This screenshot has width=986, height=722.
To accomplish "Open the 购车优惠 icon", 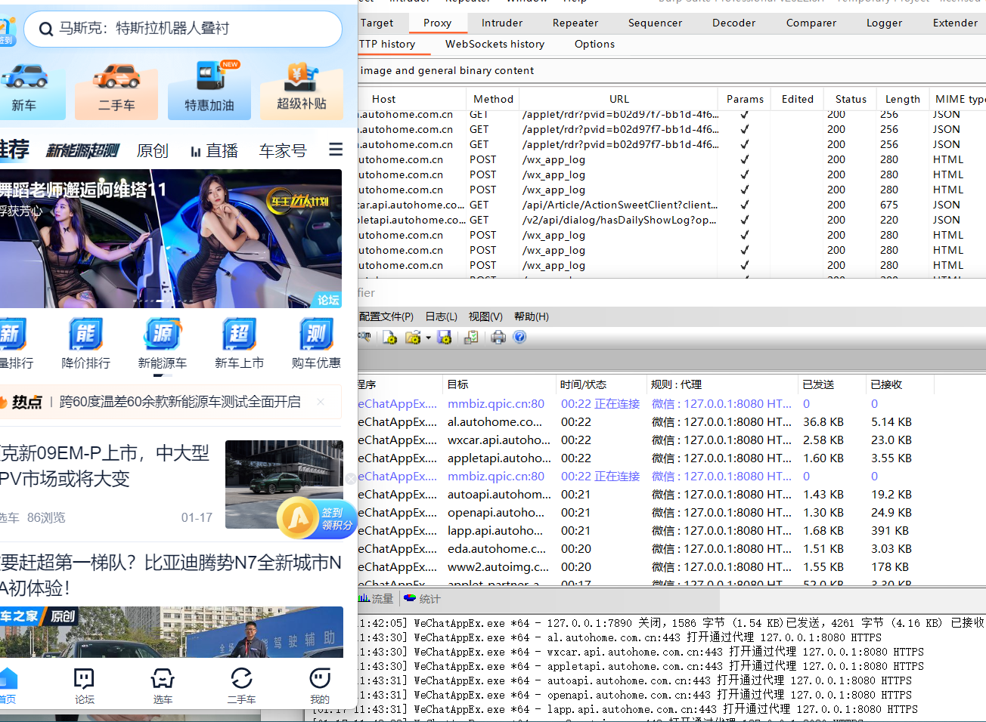I will coord(316,344).
